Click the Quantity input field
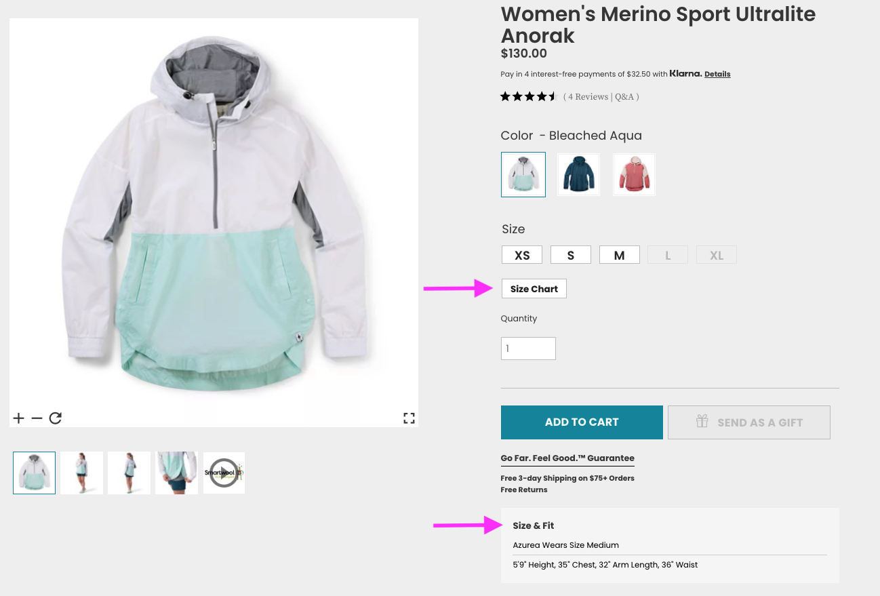Image resolution: width=880 pixels, height=596 pixels. click(x=528, y=349)
